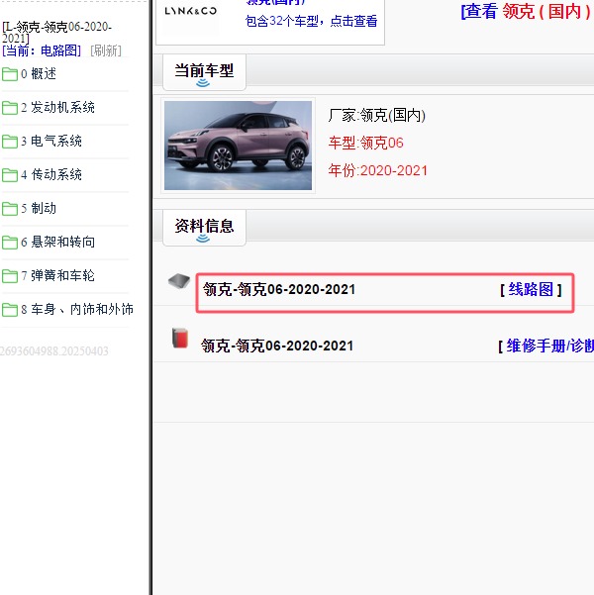Click the 领克-领克06-2020-2021 title in 线路图 row
Image resolution: width=594 pixels, height=595 pixels.
[x=279, y=289]
